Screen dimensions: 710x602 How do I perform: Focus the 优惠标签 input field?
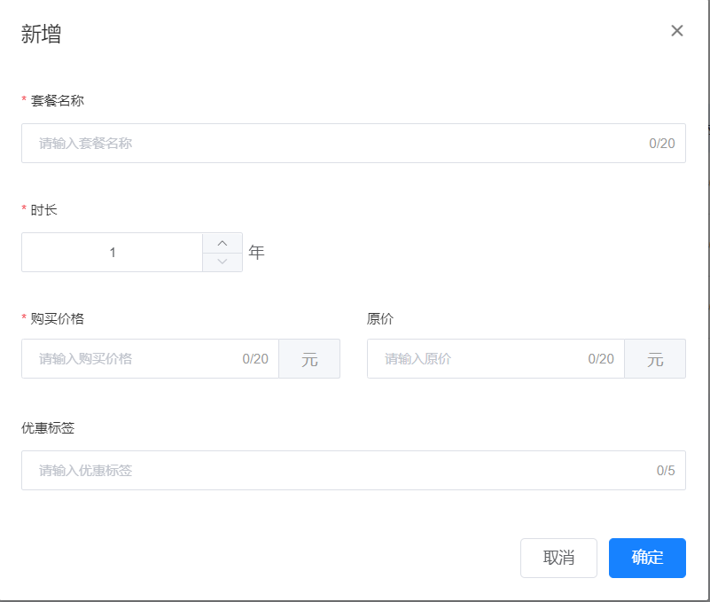click(337, 471)
